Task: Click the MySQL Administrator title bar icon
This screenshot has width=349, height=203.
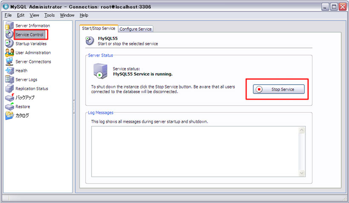Action: 6,7
